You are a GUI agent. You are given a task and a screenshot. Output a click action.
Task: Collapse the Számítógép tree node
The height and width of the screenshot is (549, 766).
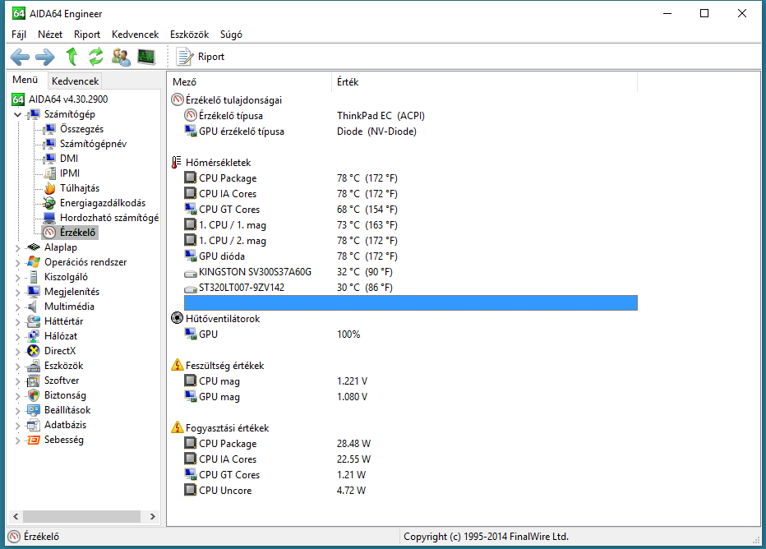click(18, 114)
